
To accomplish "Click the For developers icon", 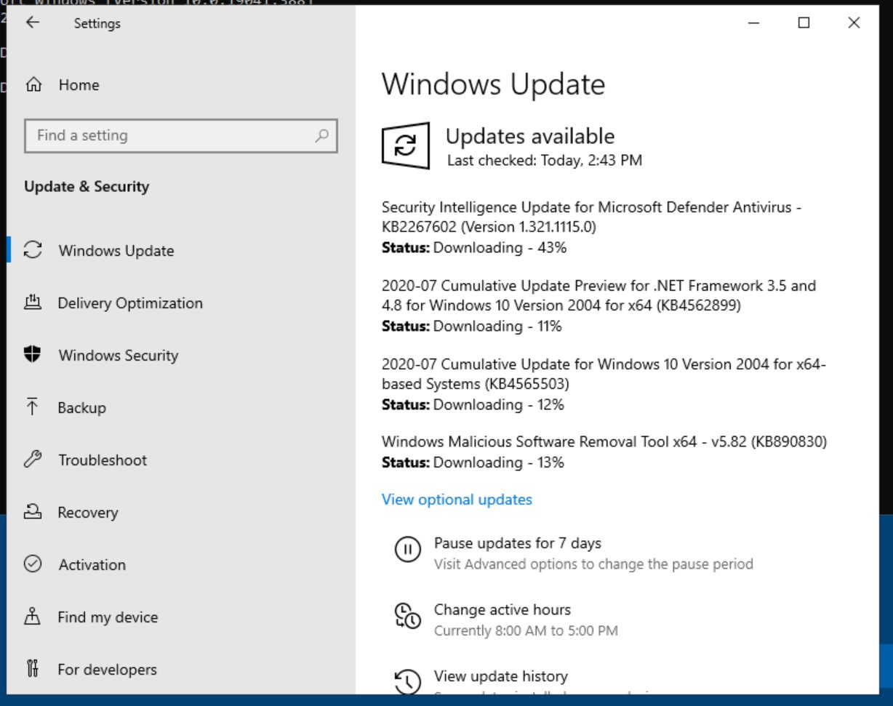I will point(33,669).
